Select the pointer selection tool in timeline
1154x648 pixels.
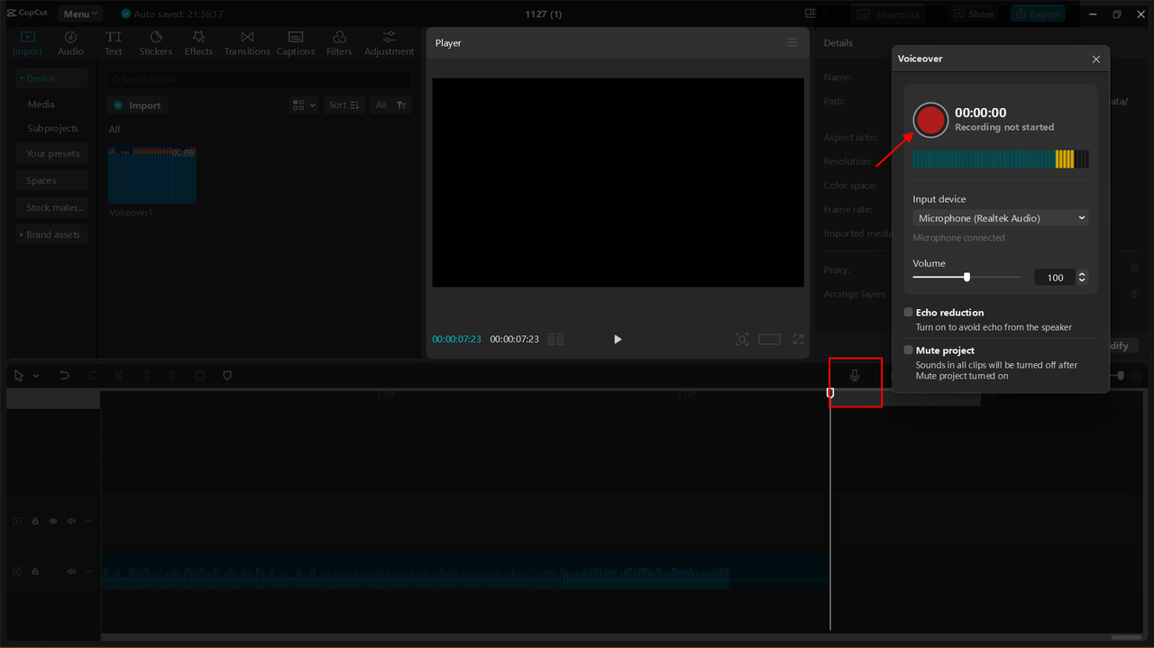point(19,376)
